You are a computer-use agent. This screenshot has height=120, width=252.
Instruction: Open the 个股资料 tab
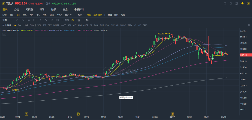[x=79, y=9]
